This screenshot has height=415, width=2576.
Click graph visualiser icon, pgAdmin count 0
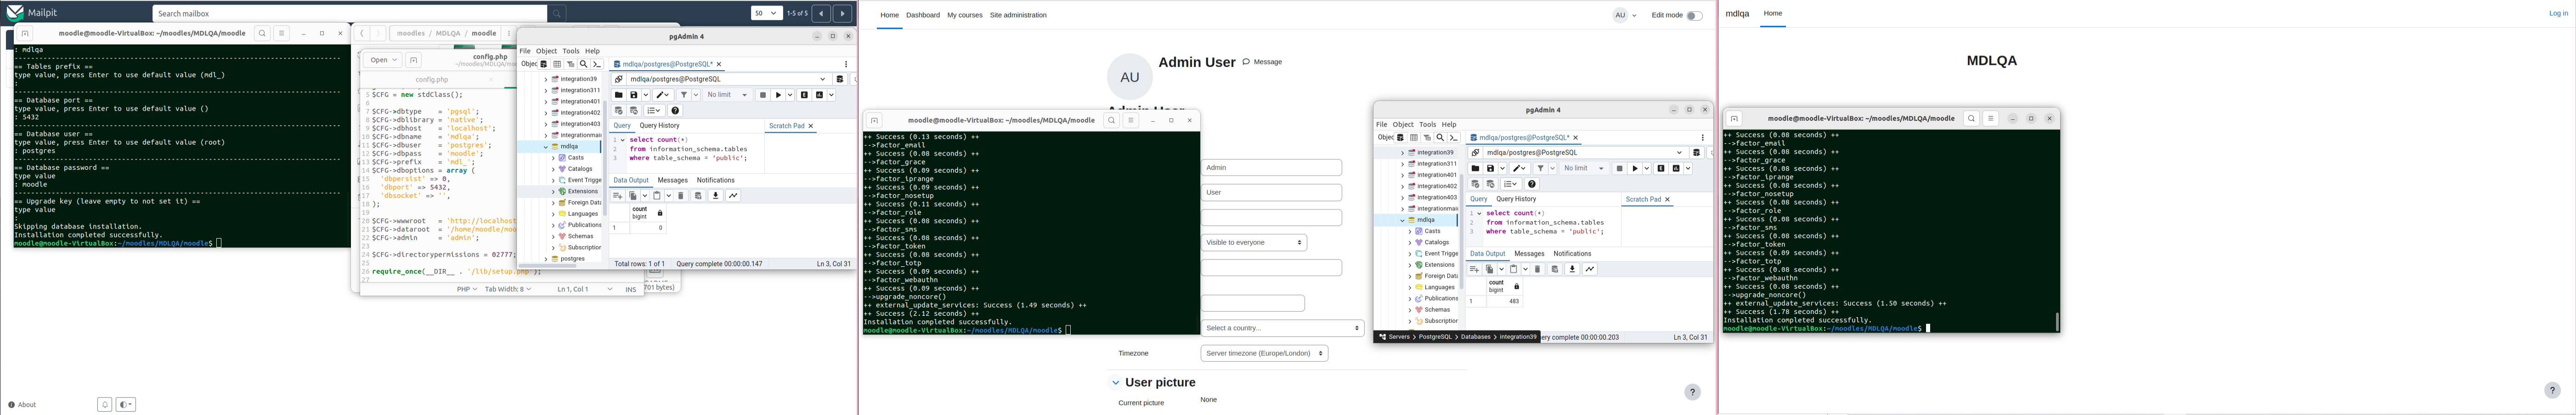click(733, 196)
